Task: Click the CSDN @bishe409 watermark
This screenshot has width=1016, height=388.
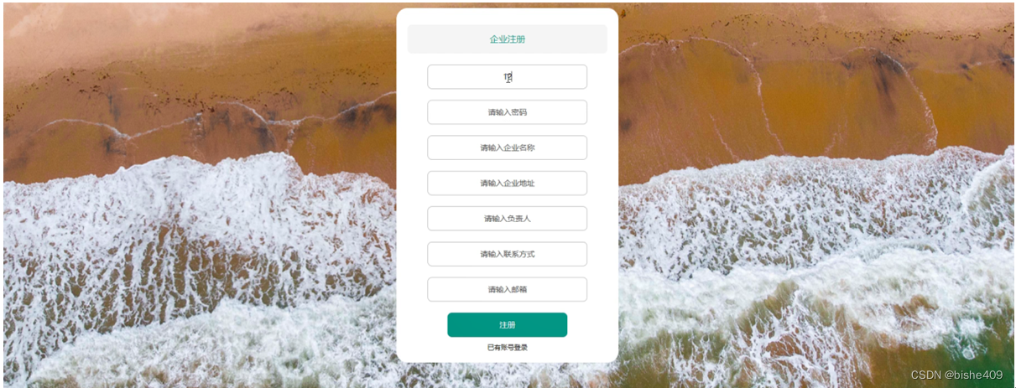Action: [956, 375]
